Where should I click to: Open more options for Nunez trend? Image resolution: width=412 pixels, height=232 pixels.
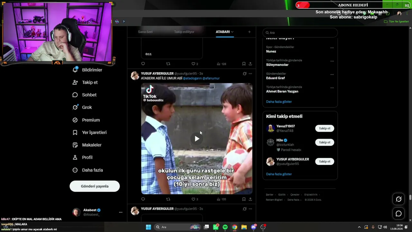pos(332,48)
